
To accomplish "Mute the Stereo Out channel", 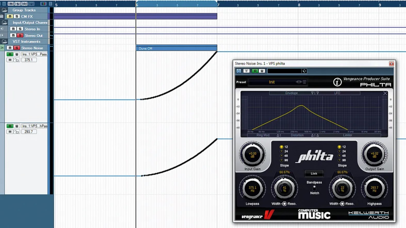I will [x=13, y=35].
